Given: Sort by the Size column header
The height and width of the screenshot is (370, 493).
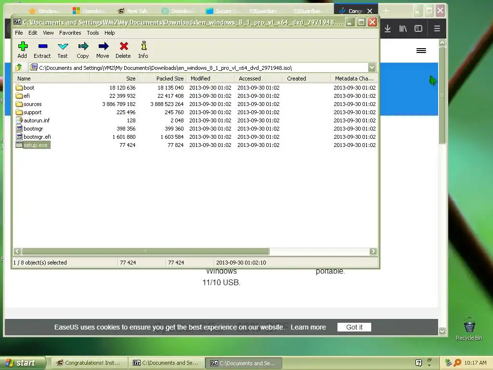Looking at the screenshot, I should pos(114,79).
